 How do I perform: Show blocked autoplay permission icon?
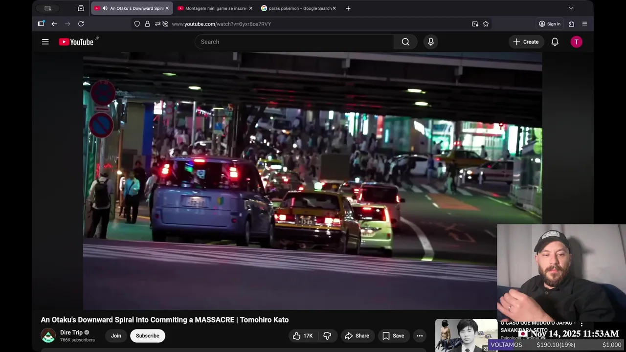pos(165,24)
